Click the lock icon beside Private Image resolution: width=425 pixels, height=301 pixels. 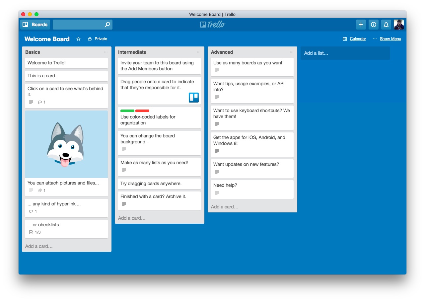coord(90,39)
